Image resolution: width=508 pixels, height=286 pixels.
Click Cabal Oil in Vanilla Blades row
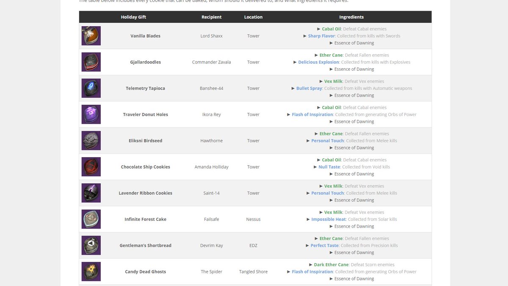[331, 29]
